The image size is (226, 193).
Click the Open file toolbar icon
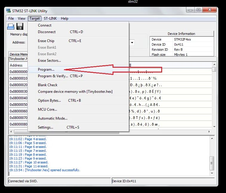point(11,27)
